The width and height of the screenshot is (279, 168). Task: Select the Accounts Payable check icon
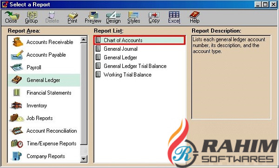click(x=17, y=55)
